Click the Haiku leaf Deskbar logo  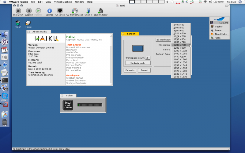click(x=219, y=19)
